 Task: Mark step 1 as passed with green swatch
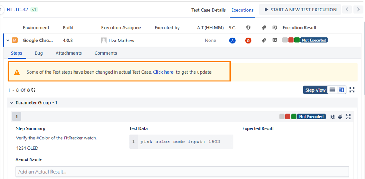click(x=294, y=116)
